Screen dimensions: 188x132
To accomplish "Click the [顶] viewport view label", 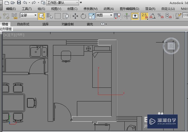I will pyautogui.click(x=12, y=35).
